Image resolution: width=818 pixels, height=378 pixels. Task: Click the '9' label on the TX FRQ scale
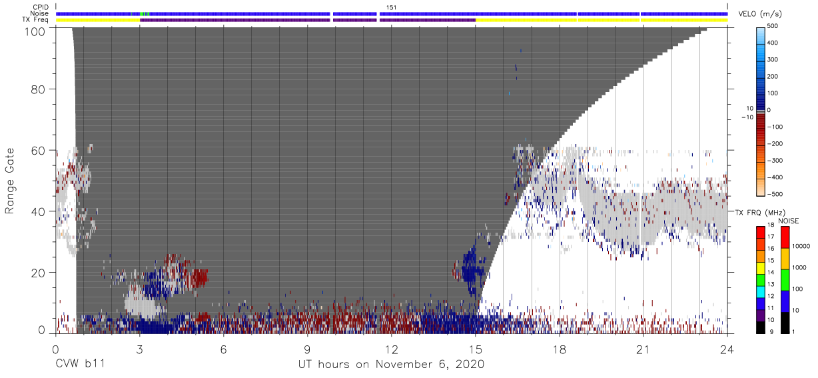pyautogui.click(x=770, y=333)
